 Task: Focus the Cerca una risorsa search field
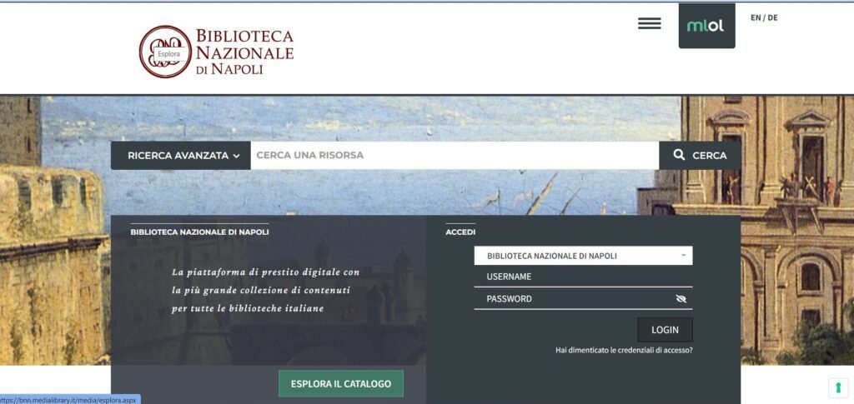click(455, 156)
